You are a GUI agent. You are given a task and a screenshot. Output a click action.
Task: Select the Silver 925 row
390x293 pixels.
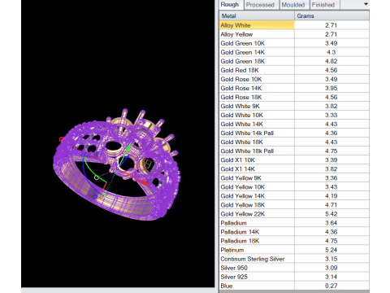[x=294, y=277]
